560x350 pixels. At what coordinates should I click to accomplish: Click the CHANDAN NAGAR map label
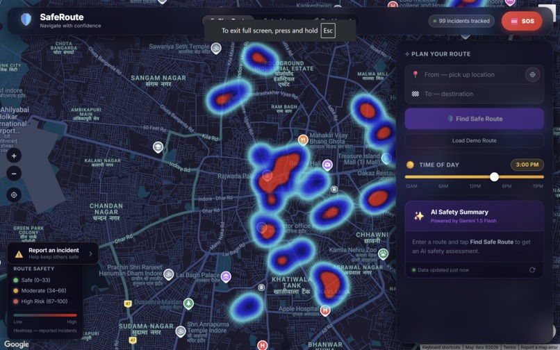point(106,212)
